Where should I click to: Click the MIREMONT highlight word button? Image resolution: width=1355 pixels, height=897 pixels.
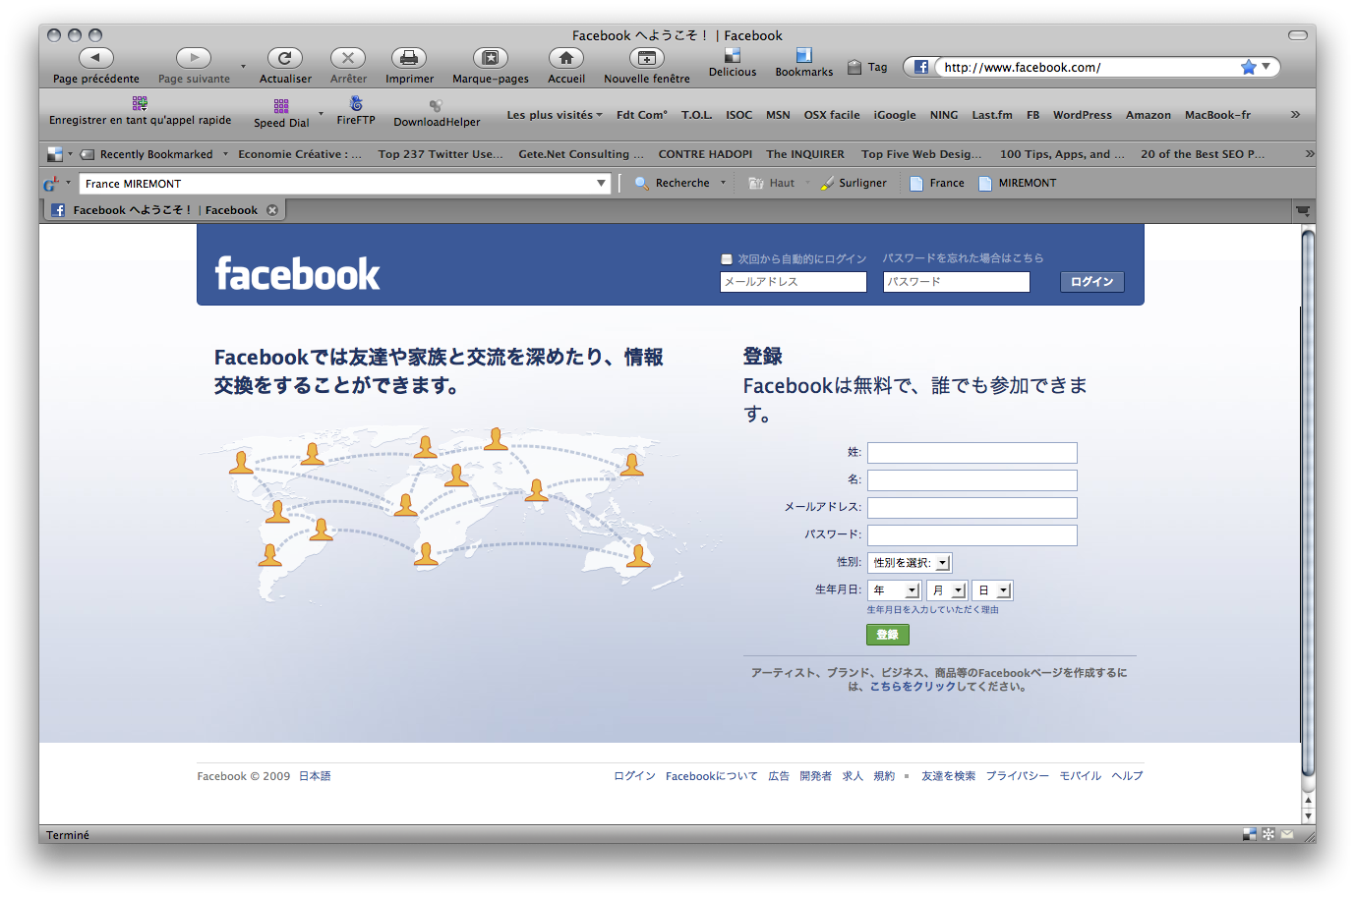click(x=1018, y=183)
